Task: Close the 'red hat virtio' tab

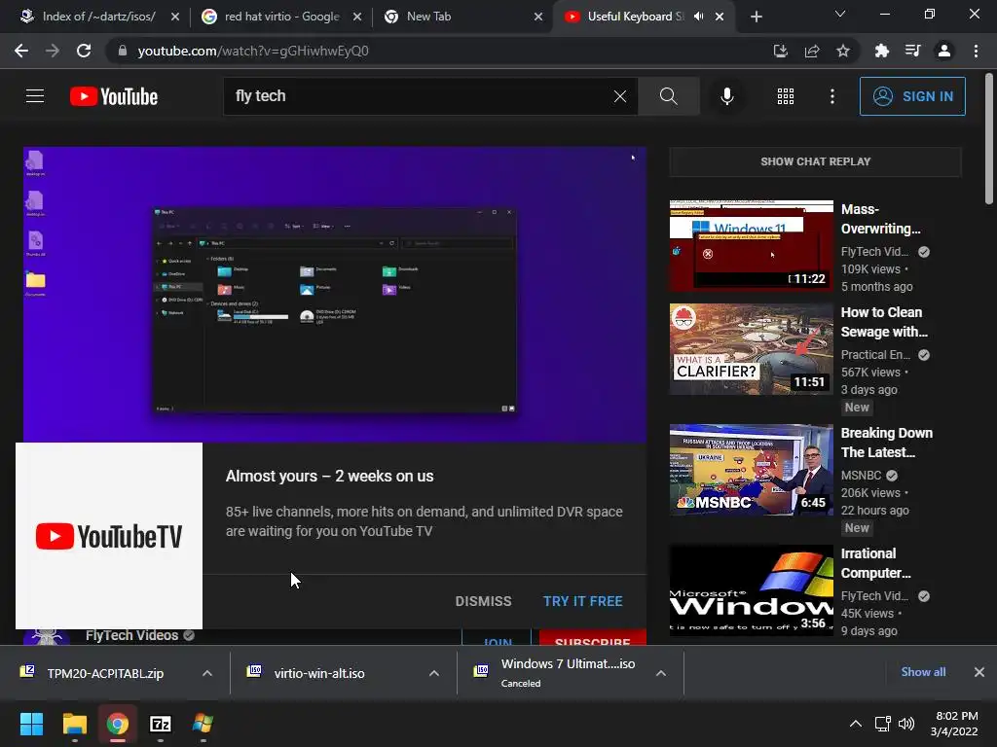Action: pyautogui.click(x=357, y=17)
